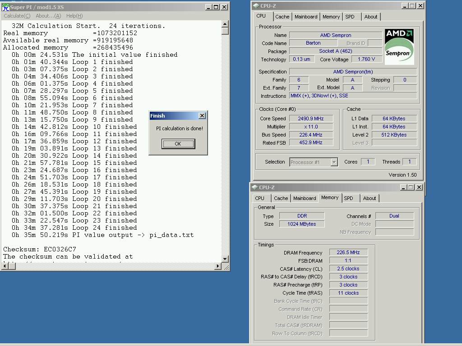Switch to Cache tab in top CPU-Z window
Screen dimensions: 462x346
[x=282, y=17]
